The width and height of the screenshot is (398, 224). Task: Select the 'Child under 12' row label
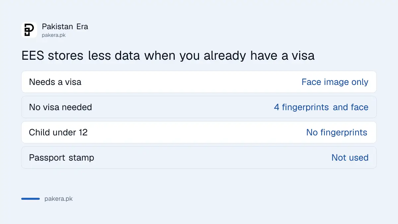(x=58, y=132)
